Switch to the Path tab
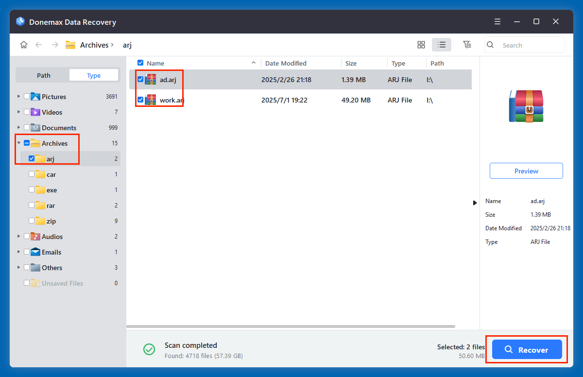The image size is (583, 377). 43,75
